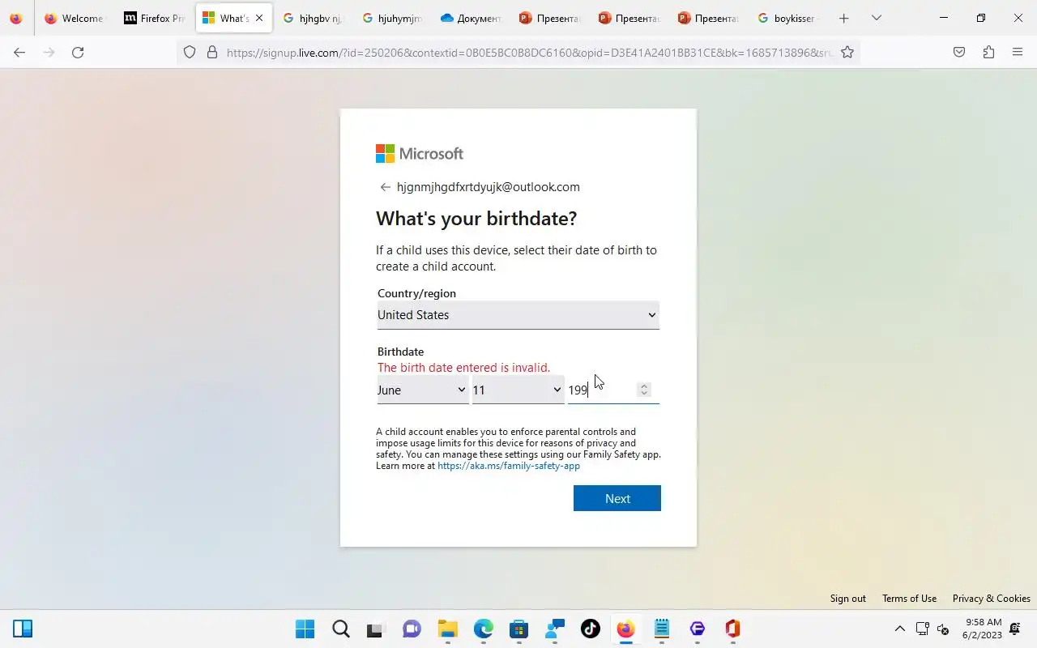Click the Sign out link
1037x648 pixels.
click(847, 599)
